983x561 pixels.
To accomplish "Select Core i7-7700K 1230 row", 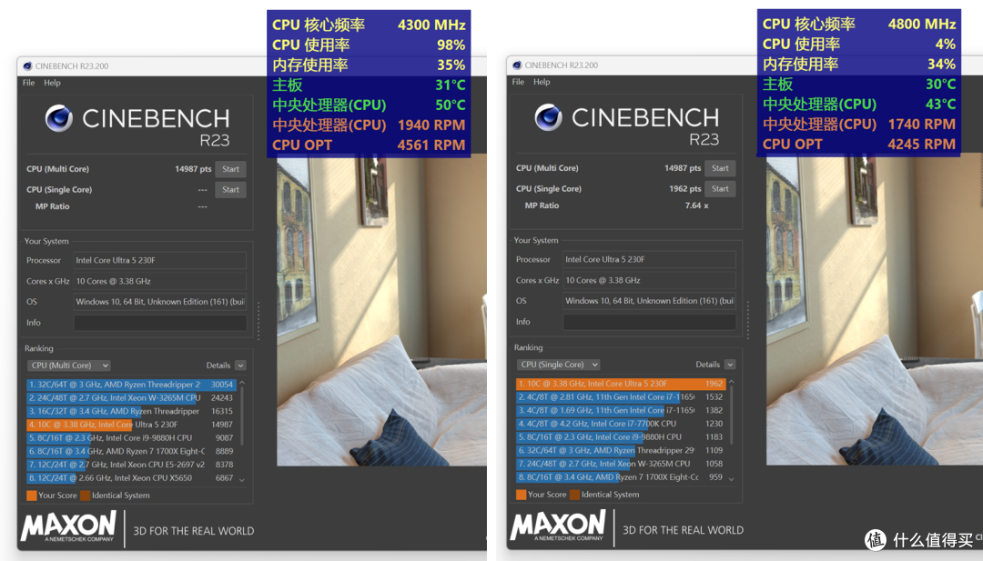I will 621,424.
